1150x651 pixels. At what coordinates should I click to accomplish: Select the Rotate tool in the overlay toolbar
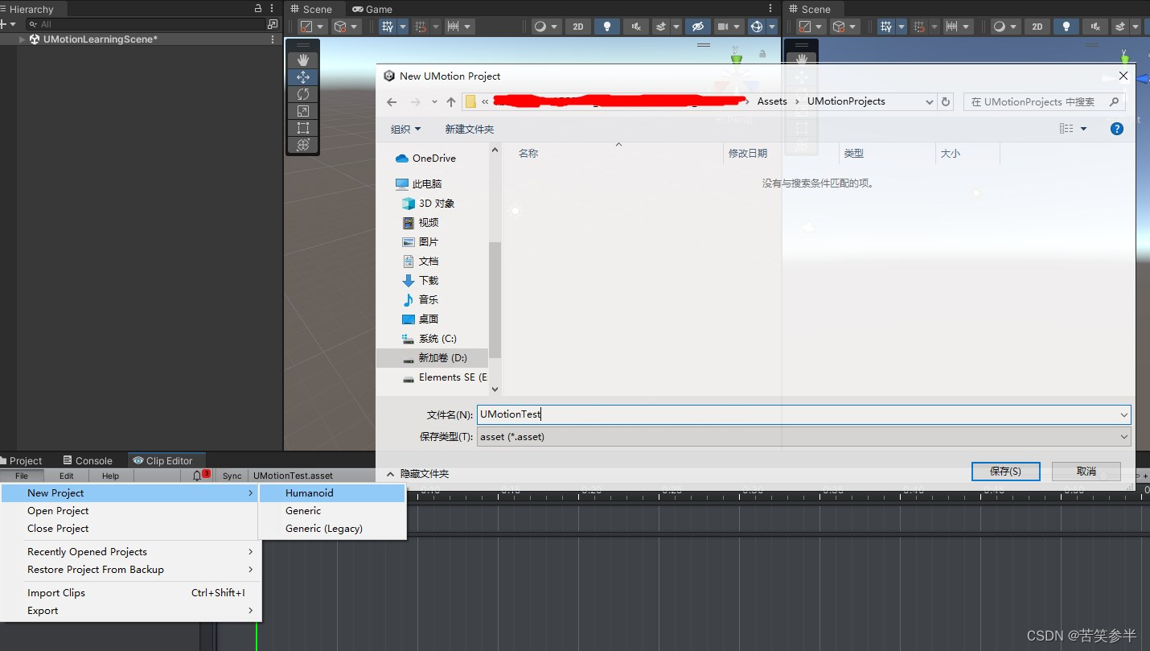pyautogui.click(x=303, y=94)
